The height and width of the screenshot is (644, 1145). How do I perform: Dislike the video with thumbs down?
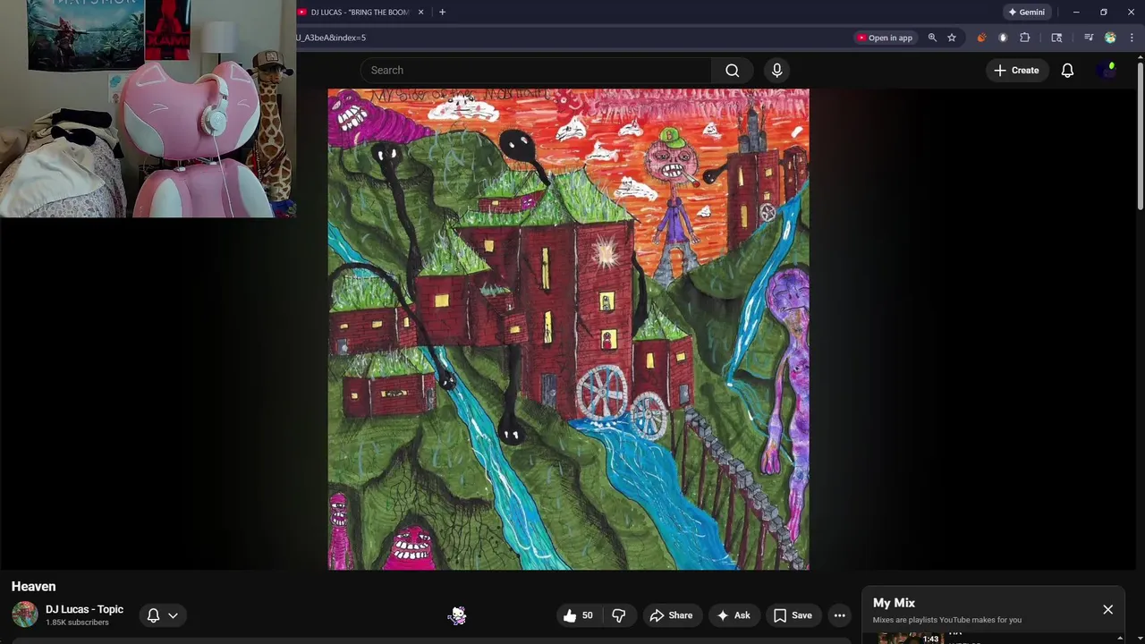click(619, 615)
